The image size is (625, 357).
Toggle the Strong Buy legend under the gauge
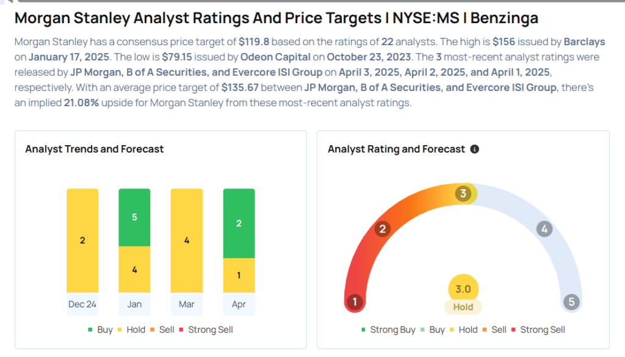[x=388, y=330]
